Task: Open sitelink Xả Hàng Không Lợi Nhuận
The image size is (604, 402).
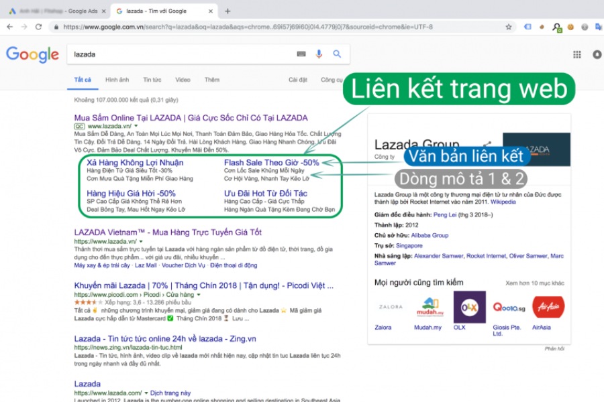Action: [135, 162]
